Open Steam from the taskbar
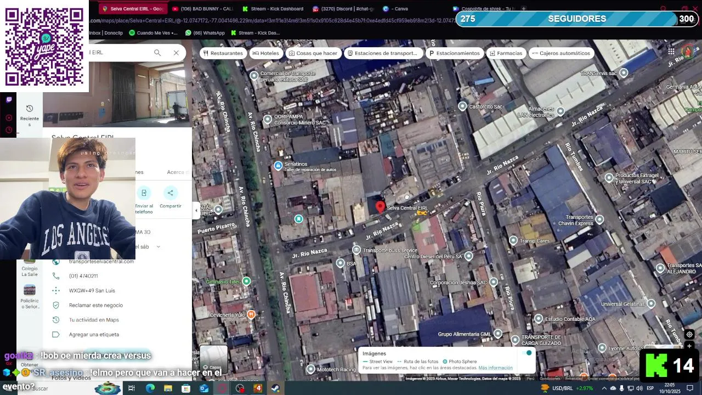Image resolution: width=702 pixels, height=395 pixels. [275, 388]
